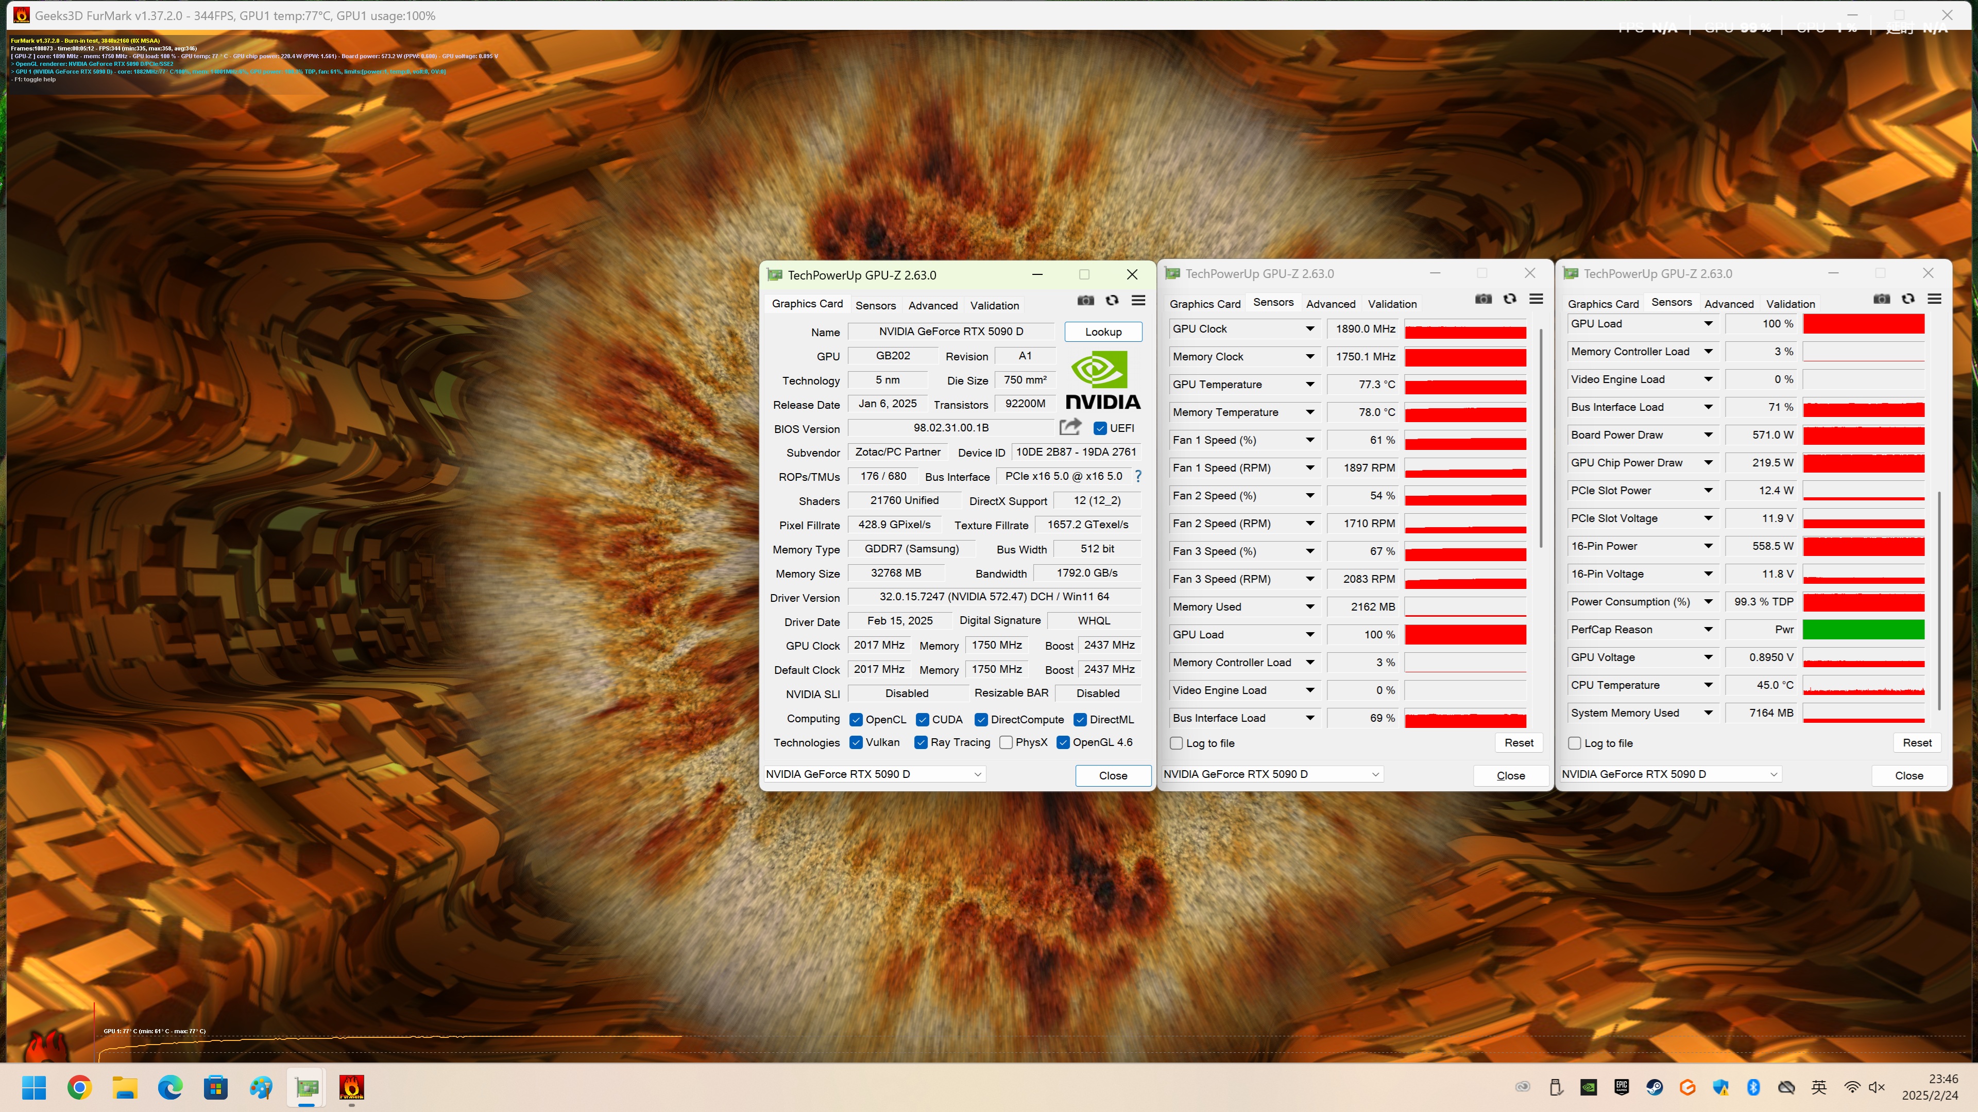
Task: Toggle the OpenCL checkbox
Action: coord(856,720)
